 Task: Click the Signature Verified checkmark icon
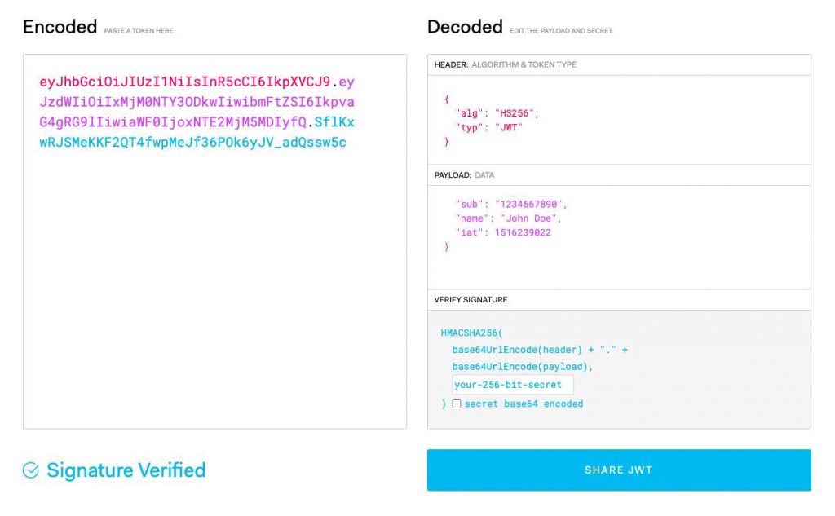pos(30,470)
